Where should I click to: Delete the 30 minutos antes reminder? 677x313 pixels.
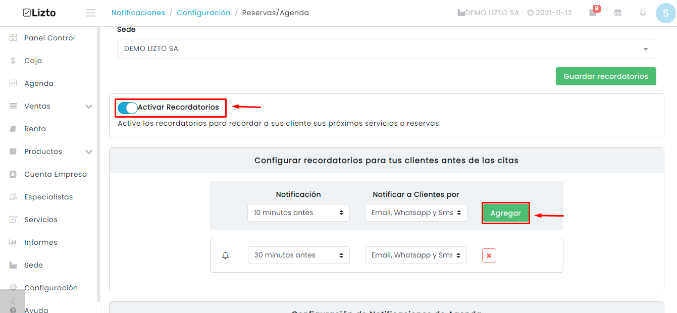pyautogui.click(x=489, y=255)
